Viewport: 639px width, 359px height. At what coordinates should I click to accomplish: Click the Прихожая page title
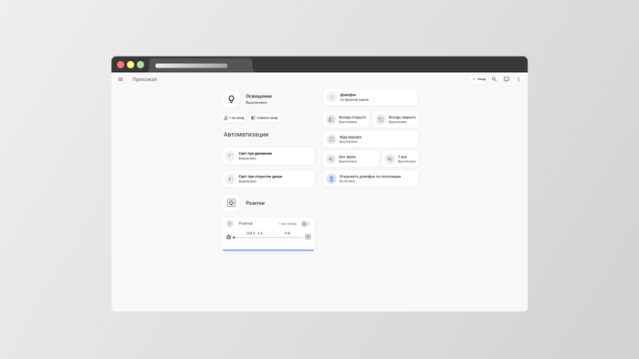(x=144, y=79)
